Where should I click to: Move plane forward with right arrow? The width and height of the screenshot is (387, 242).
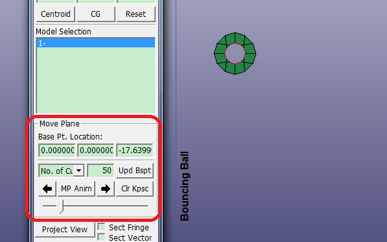[106, 189]
